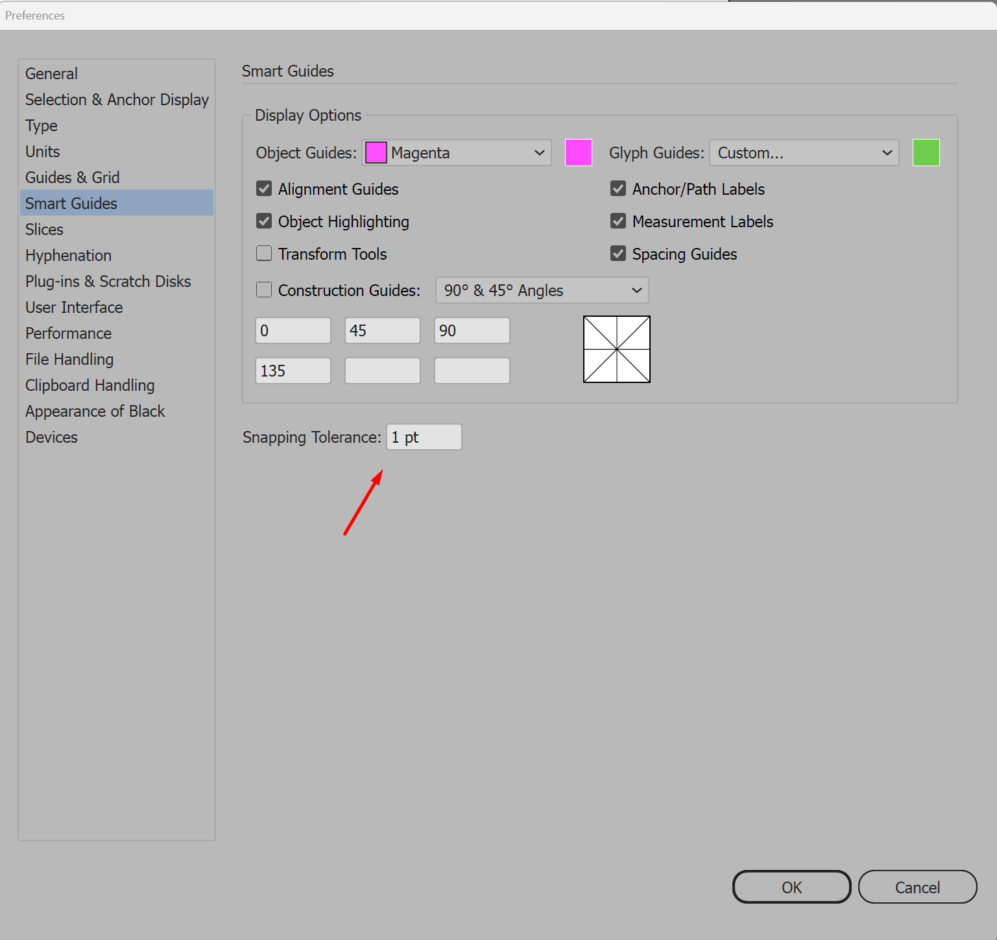Open Slices preferences

coord(117,229)
